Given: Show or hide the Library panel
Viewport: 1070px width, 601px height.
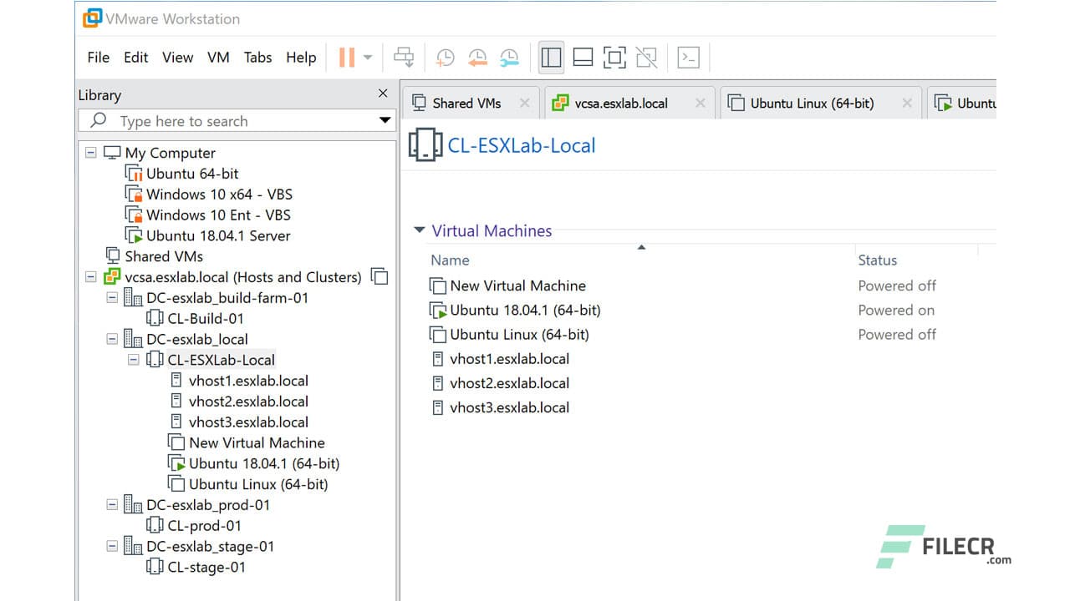Looking at the screenshot, I should click(x=551, y=57).
